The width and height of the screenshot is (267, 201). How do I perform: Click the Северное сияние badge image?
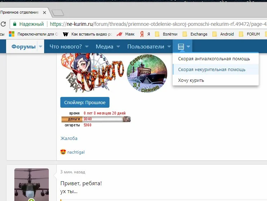[x=147, y=74]
